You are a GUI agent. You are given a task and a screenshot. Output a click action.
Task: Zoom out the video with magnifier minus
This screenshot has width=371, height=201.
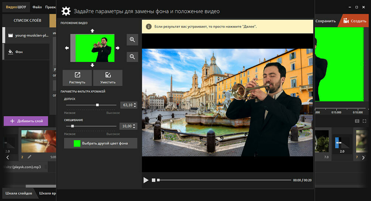pyautogui.click(x=132, y=57)
